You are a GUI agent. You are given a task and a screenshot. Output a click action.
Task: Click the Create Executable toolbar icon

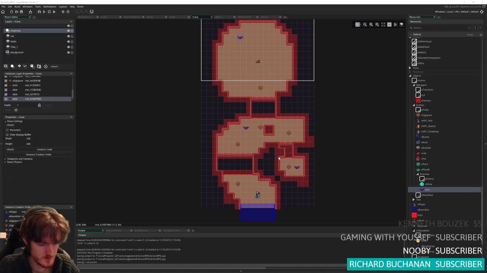(30, 12)
